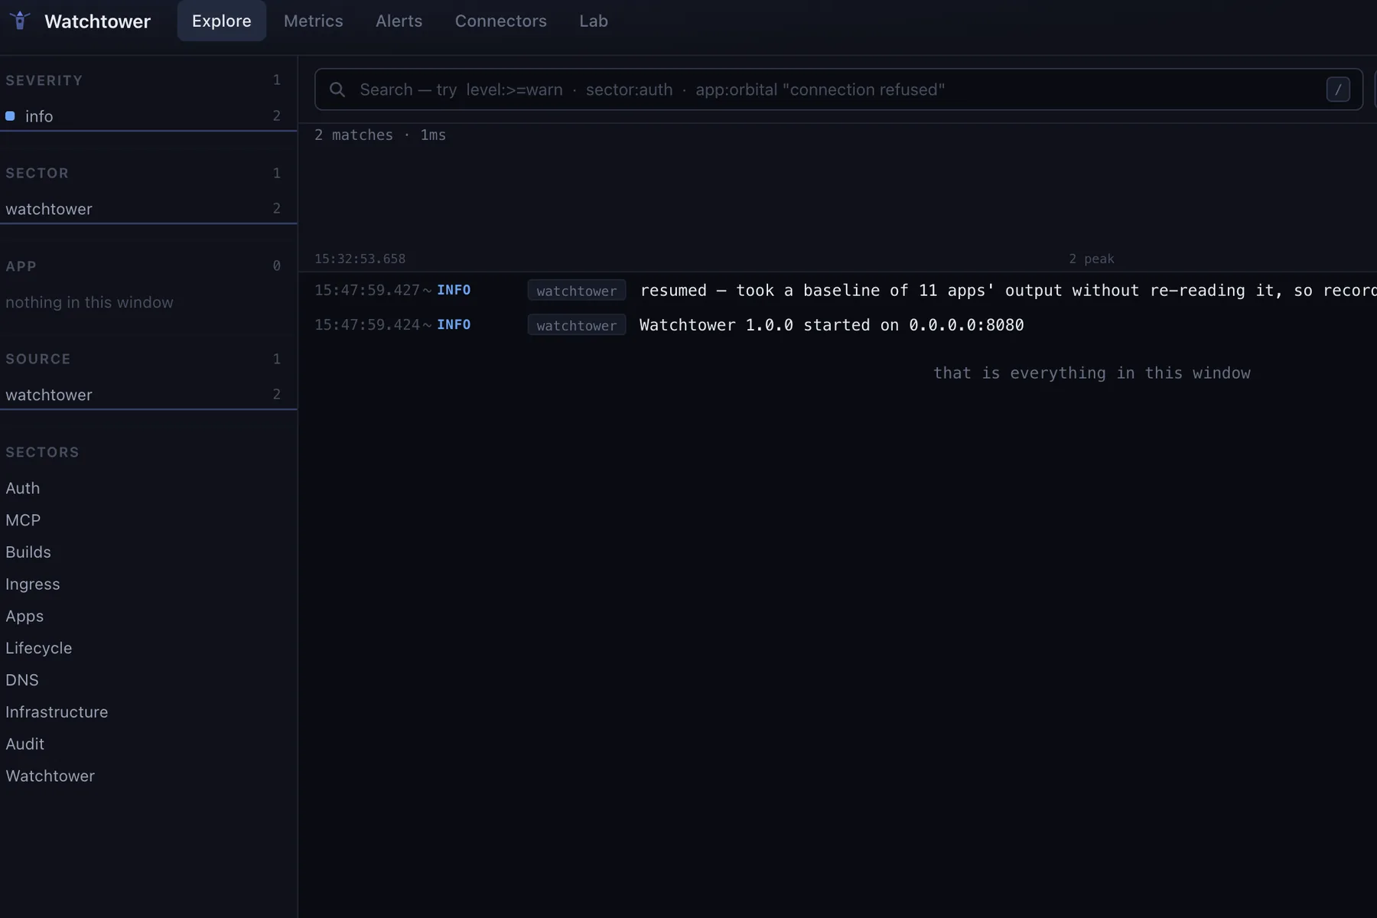Click 'that is everything in this window' text

click(1092, 373)
